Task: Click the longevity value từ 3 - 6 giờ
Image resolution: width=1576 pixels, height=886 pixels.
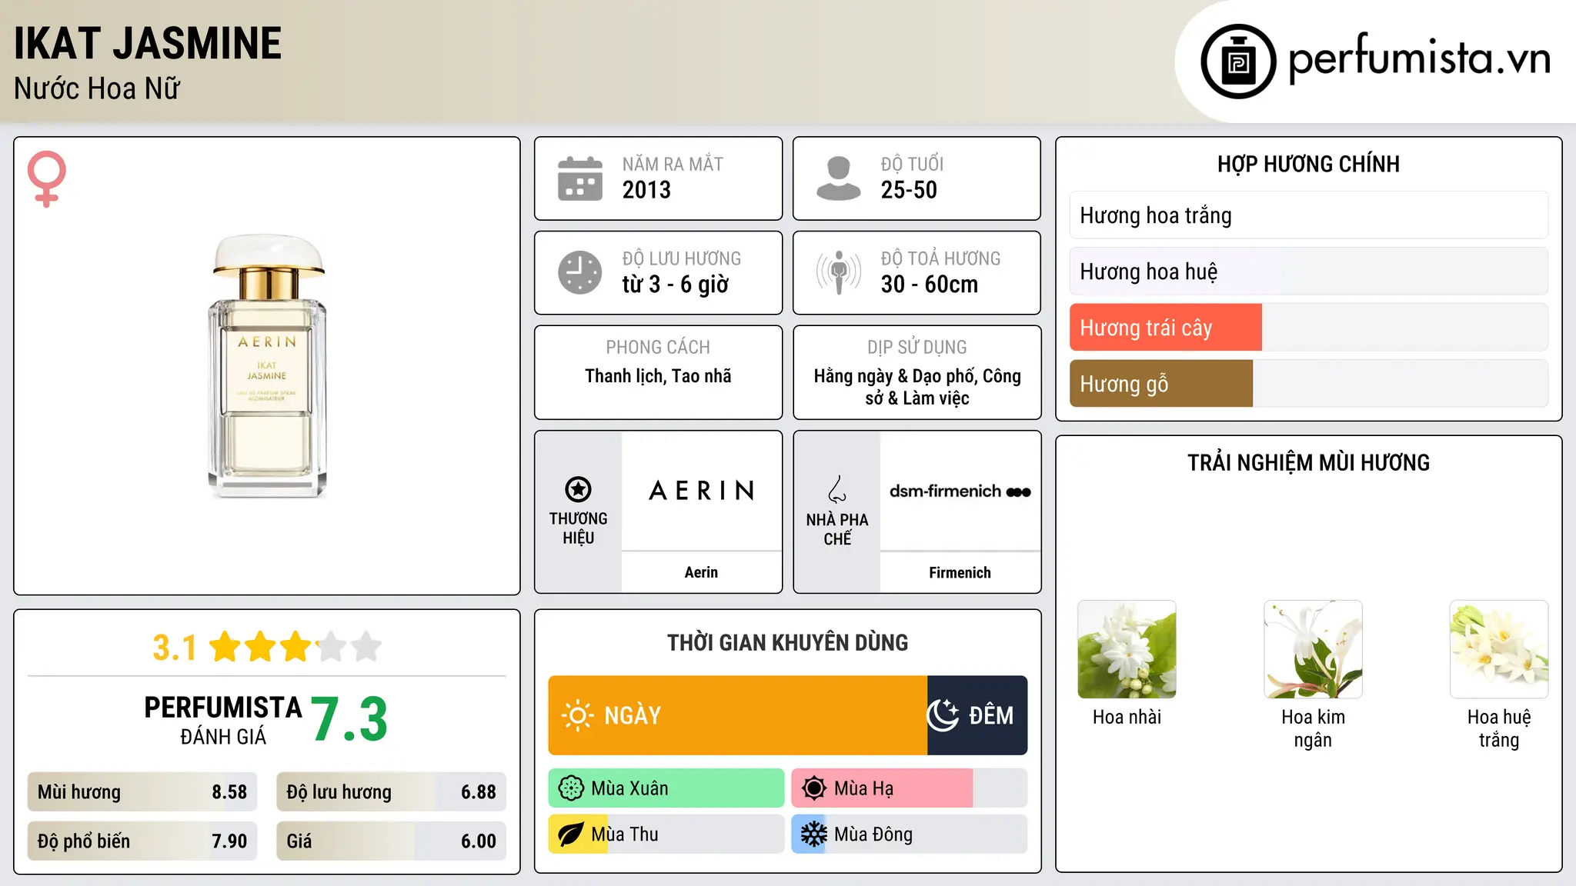Action: [x=676, y=285]
